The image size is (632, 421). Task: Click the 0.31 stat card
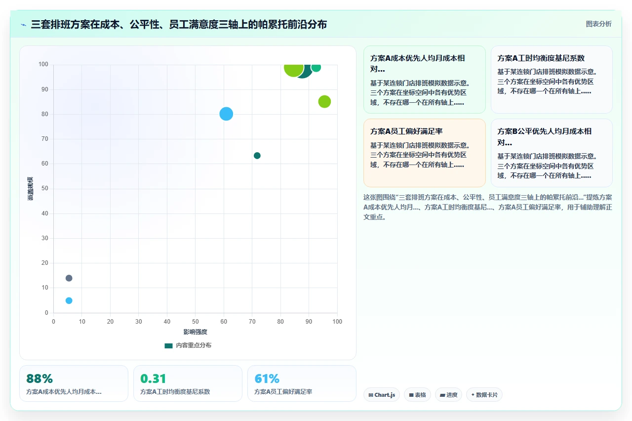(x=188, y=383)
